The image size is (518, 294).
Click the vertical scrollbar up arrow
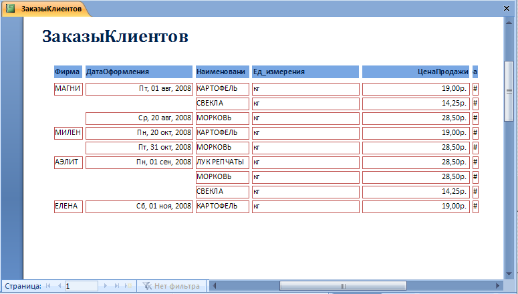click(509, 22)
